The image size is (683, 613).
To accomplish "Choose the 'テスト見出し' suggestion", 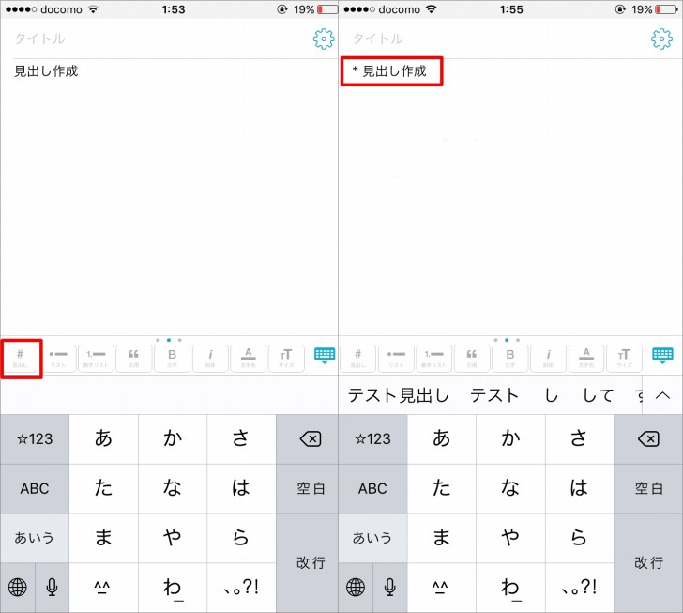I will point(399,395).
